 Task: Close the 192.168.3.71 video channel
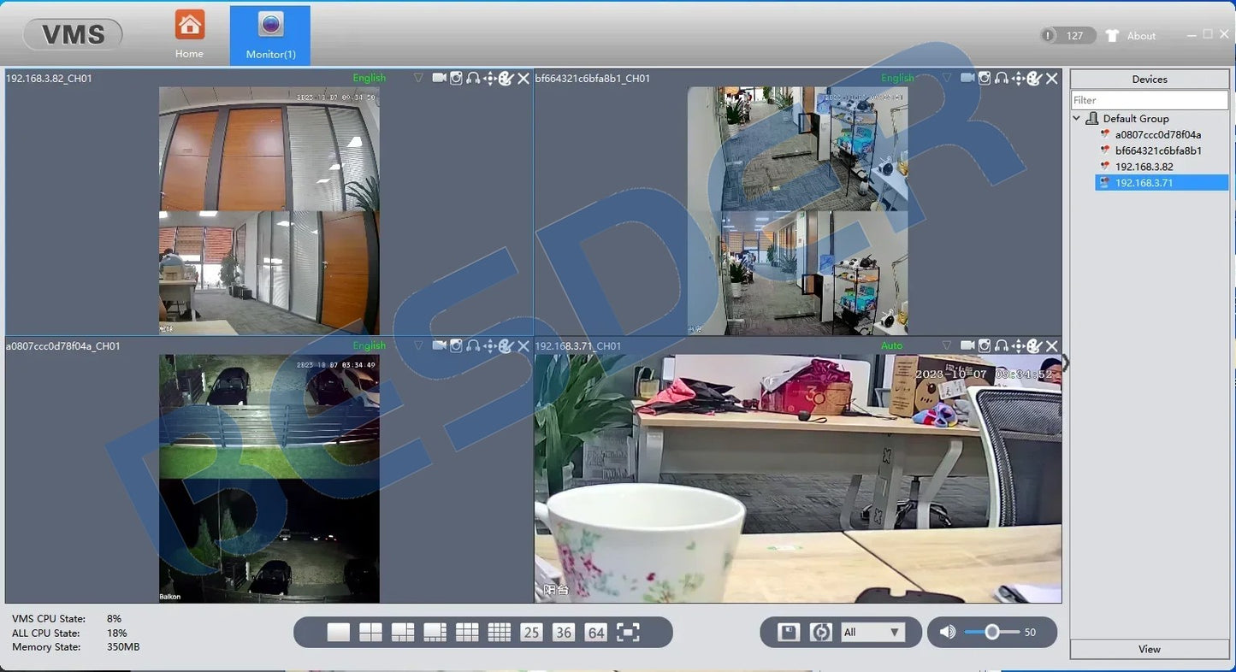pyautogui.click(x=1051, y=346)
